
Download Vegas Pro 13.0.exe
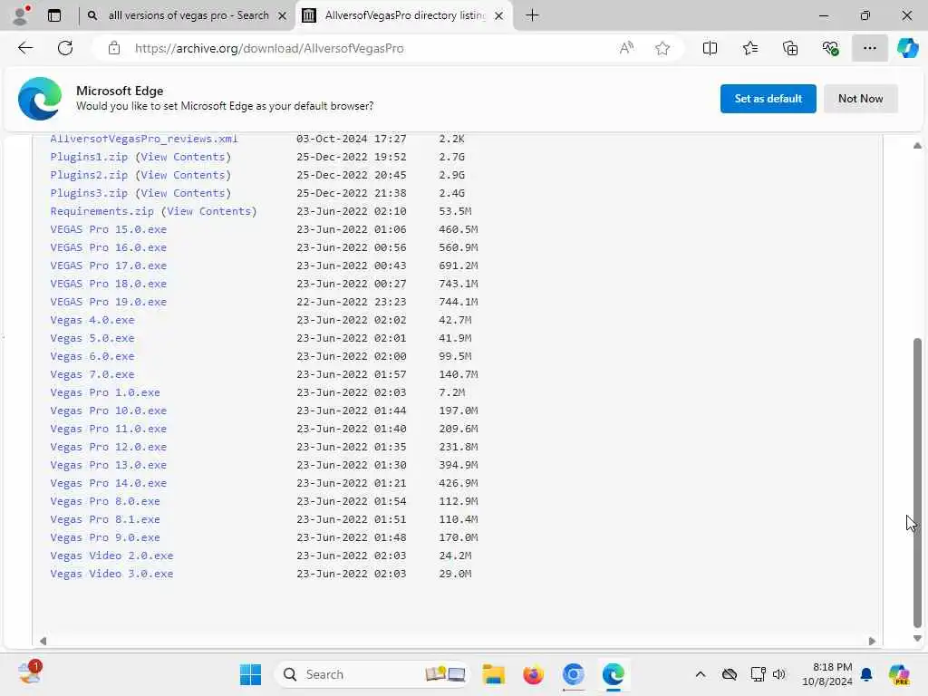109,465
